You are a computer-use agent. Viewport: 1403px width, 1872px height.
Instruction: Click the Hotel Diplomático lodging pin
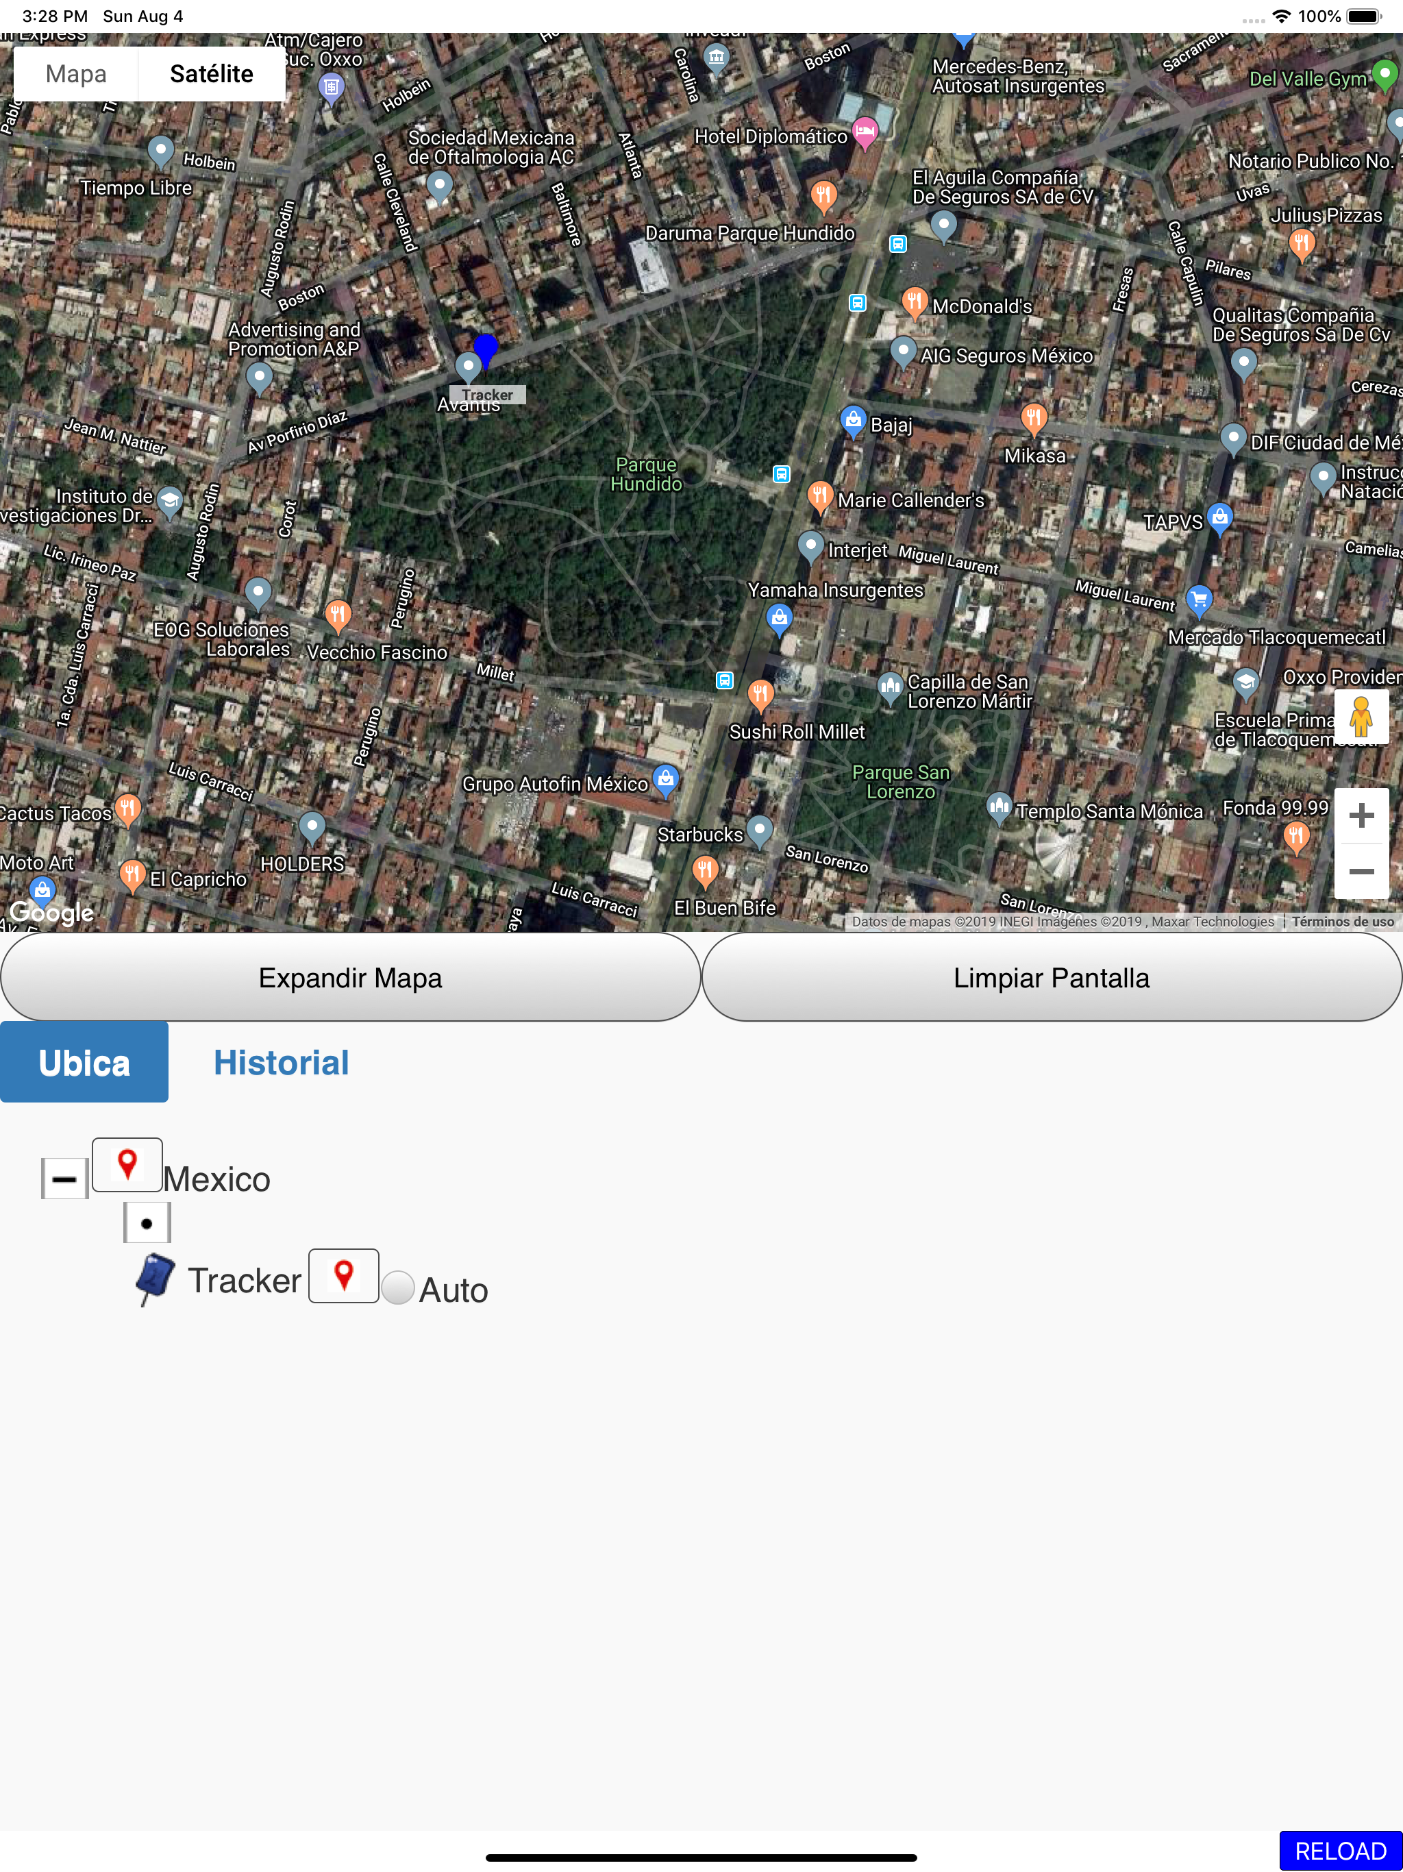click(x=865, y=133)
